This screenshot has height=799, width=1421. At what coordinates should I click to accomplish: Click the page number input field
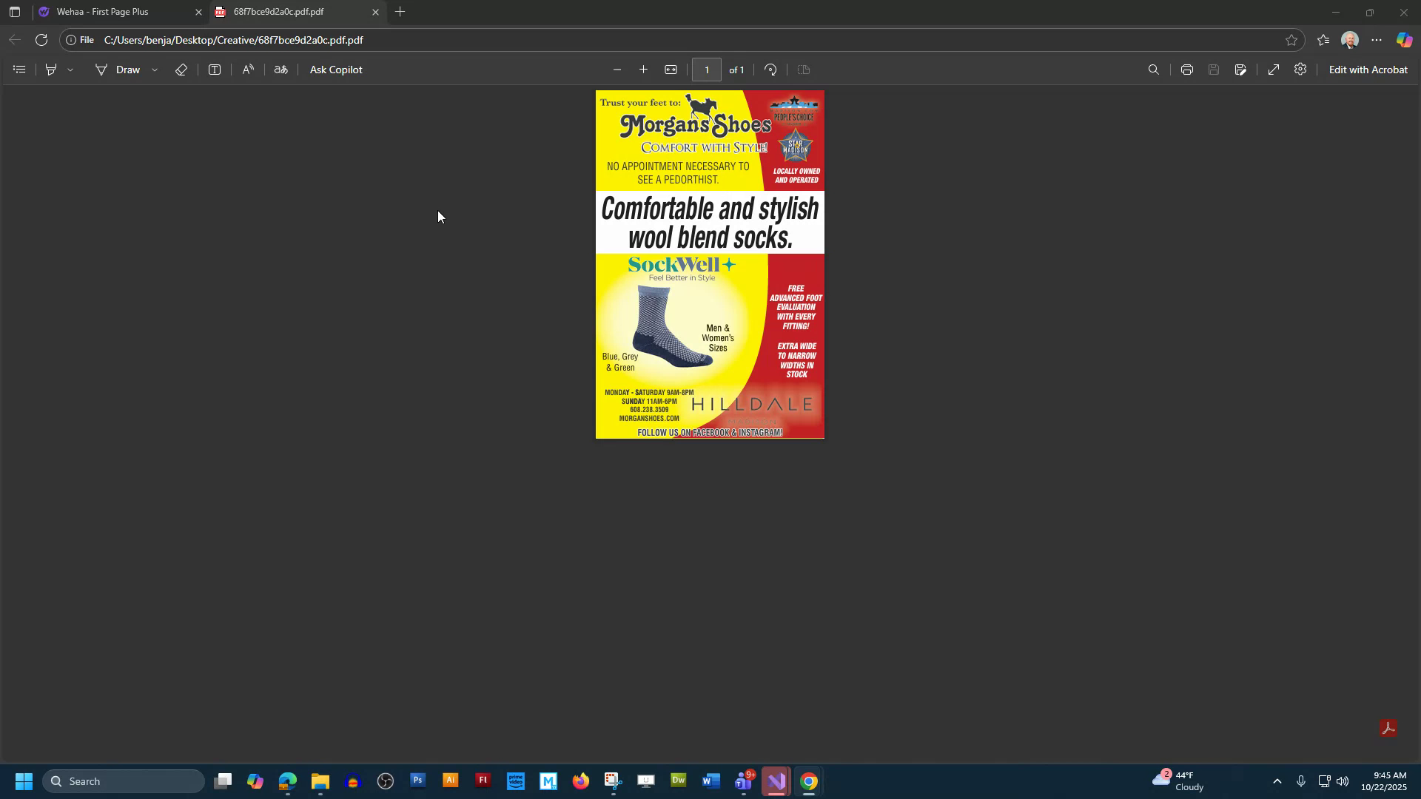(x=707, y=69)
